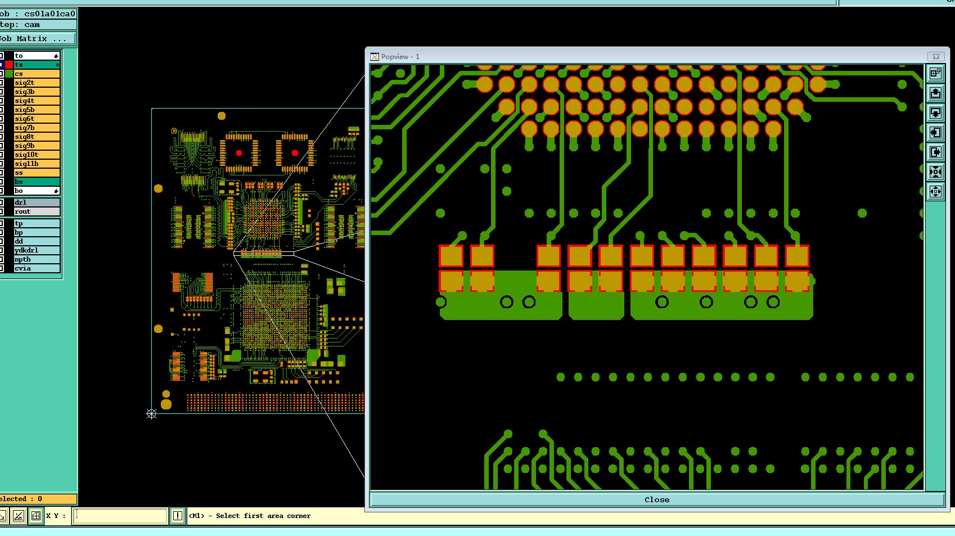
Task: Click the grid snap icon beside X Y
Action: [35, 516]
